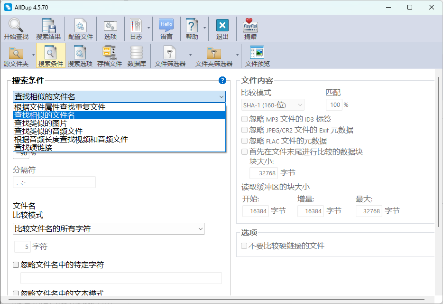Viewport: 443px width, 304px height.
Task: Start the search with 开始查找 icon
Action: 16,29
